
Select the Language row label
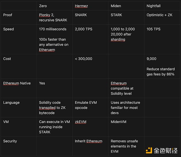coord(11,103)
